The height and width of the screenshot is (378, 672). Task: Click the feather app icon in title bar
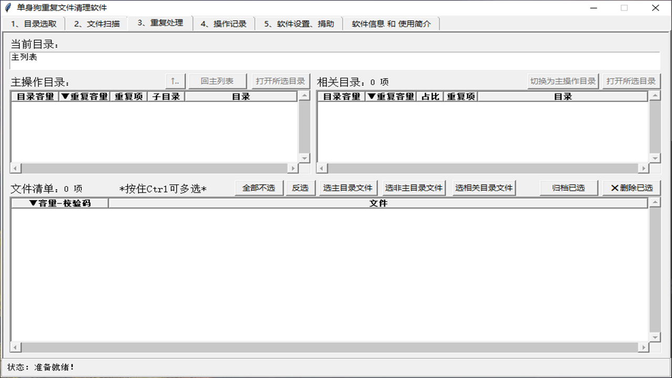click(8, 8)
